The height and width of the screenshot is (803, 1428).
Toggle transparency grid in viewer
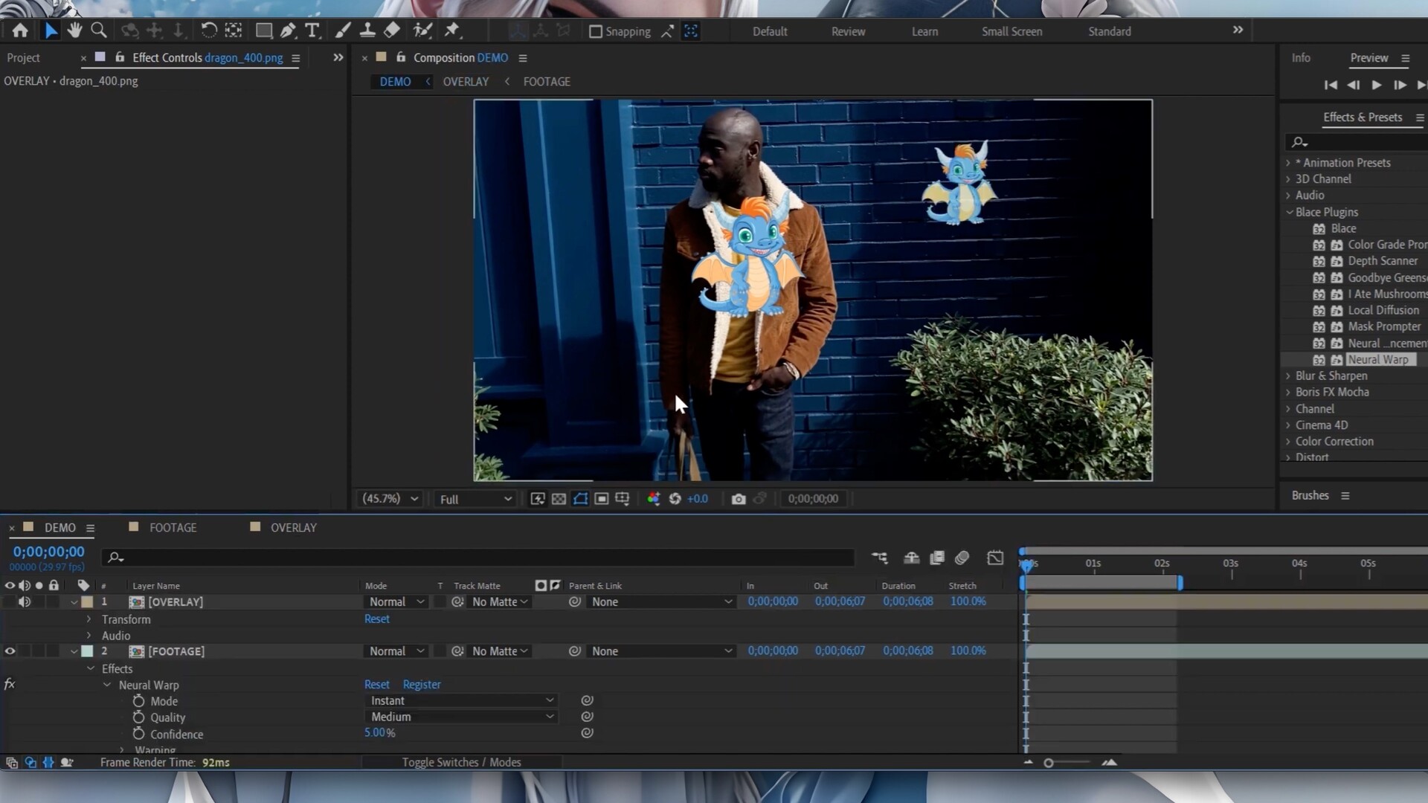(559, 499)
